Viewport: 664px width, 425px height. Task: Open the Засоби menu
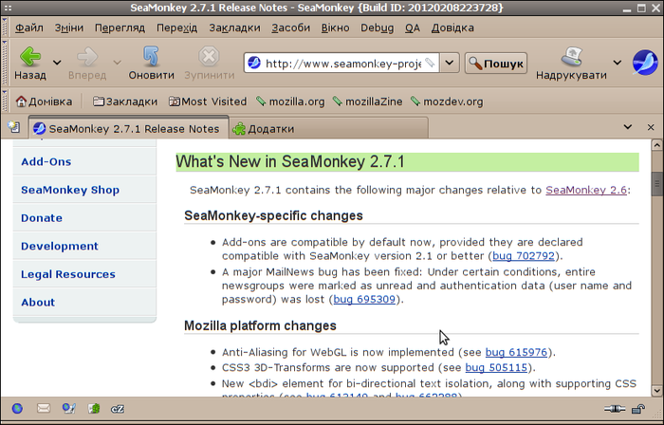pos(291,28)
